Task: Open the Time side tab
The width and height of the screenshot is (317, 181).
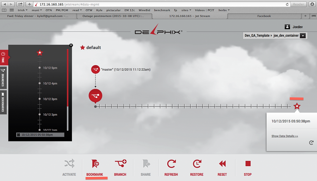Action: 4,58
